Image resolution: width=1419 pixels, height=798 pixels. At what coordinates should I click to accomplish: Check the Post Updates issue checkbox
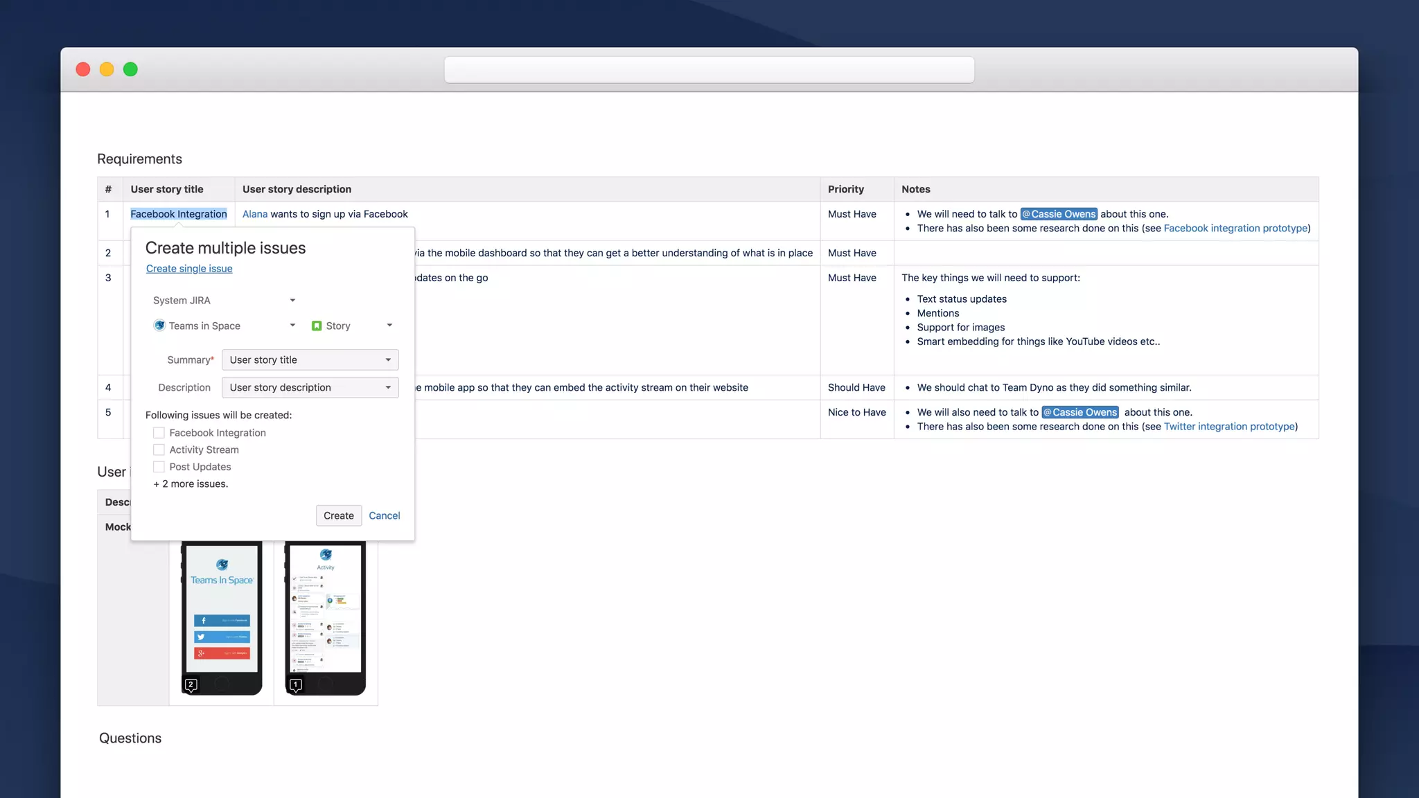[x=159, y=467]
